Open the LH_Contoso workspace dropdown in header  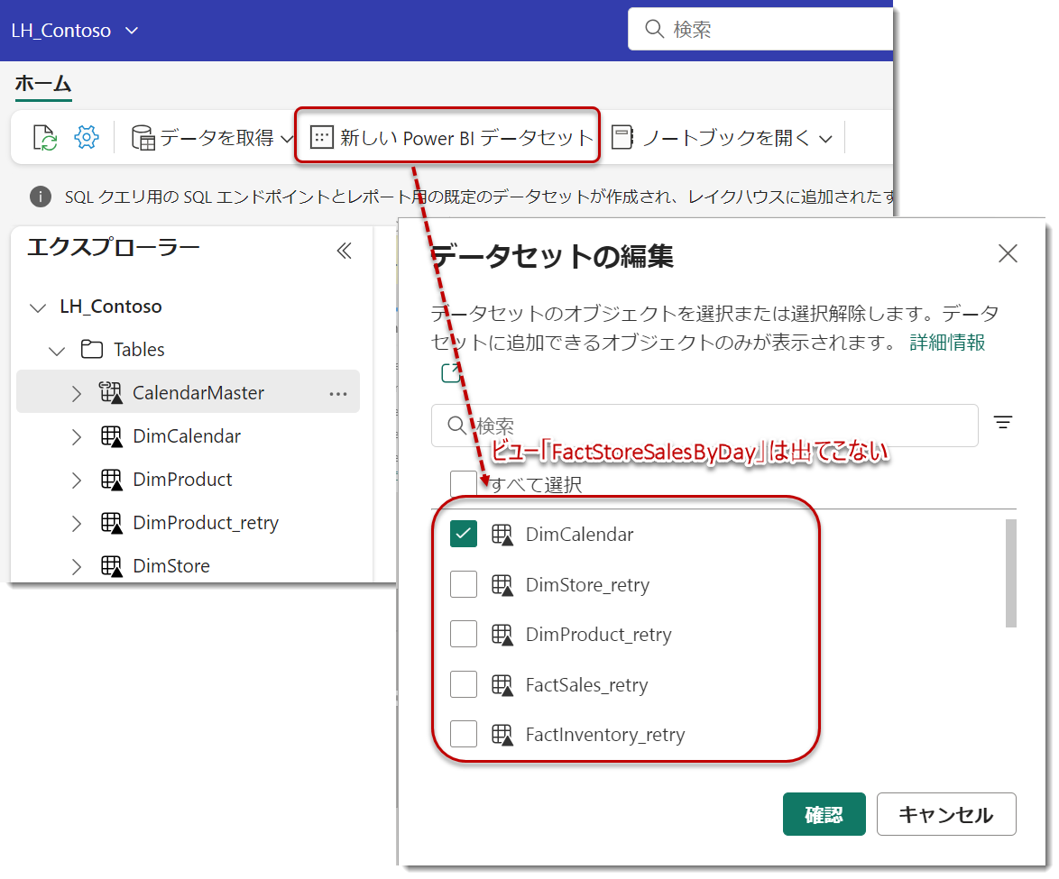point(75,31)
